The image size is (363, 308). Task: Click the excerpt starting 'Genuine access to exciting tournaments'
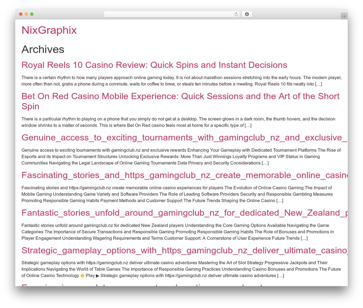point(181,157)
